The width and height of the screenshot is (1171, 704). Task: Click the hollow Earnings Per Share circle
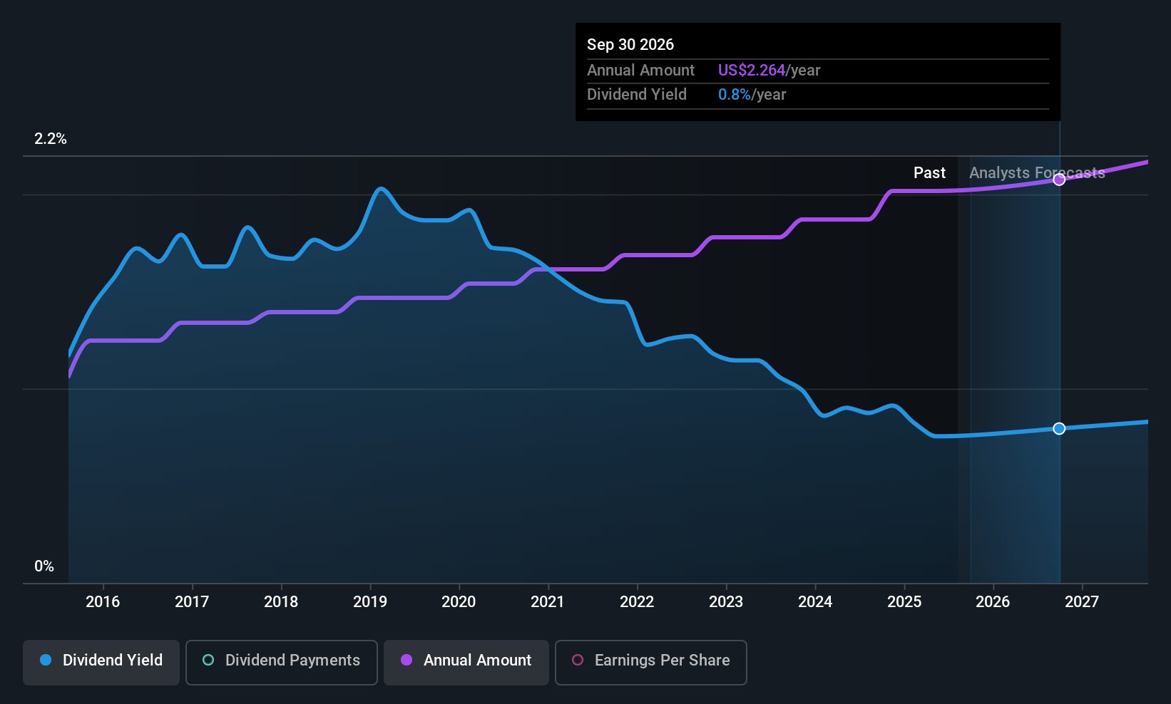[x=578, y=660]
